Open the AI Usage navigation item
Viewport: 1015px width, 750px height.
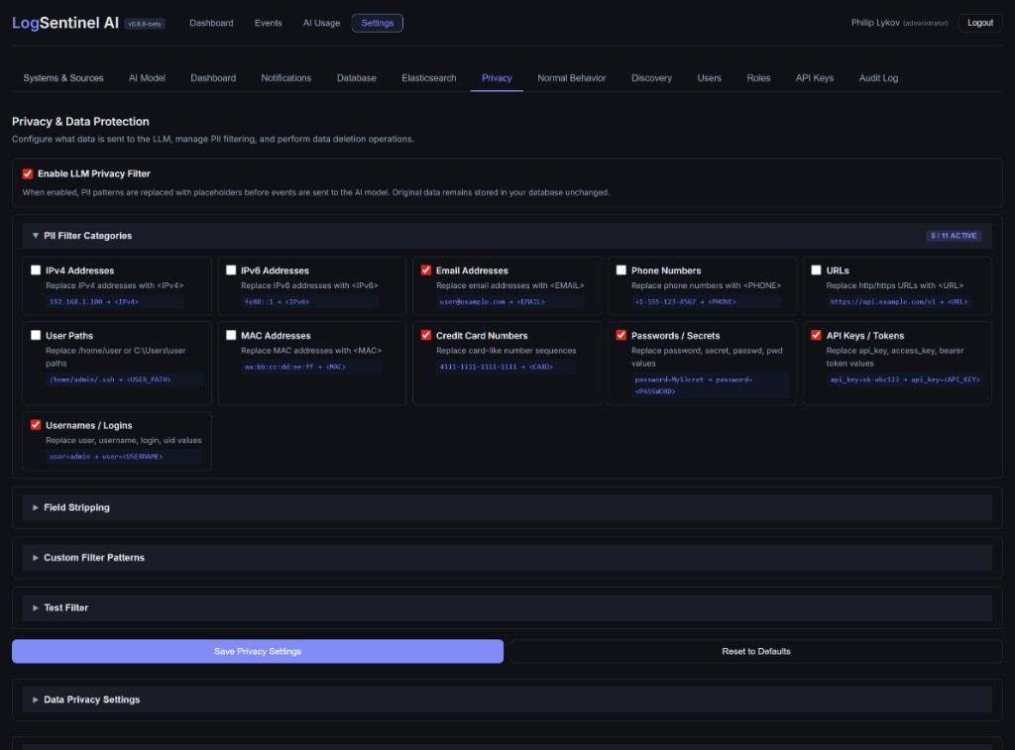[321, 23]
